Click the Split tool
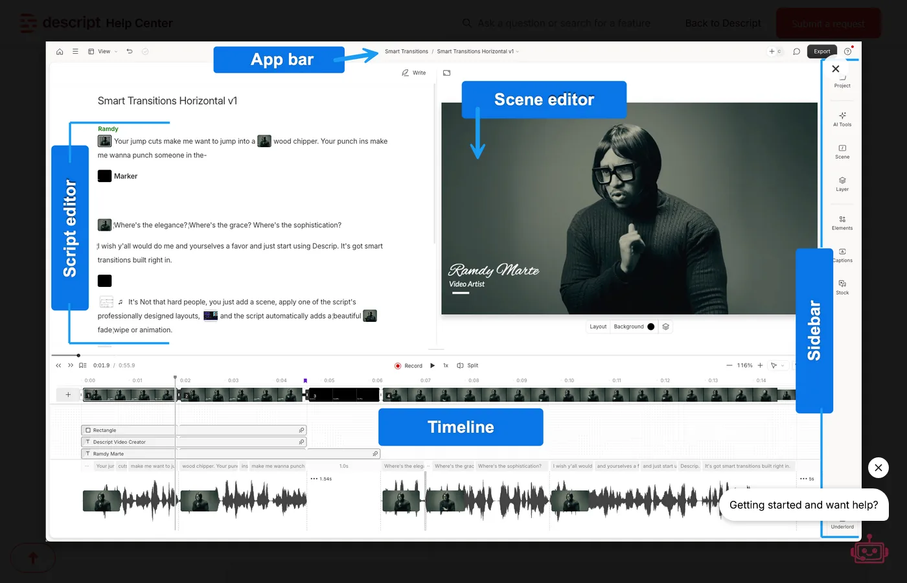This screenshot has height=583, width=907. tap(468, 365)
